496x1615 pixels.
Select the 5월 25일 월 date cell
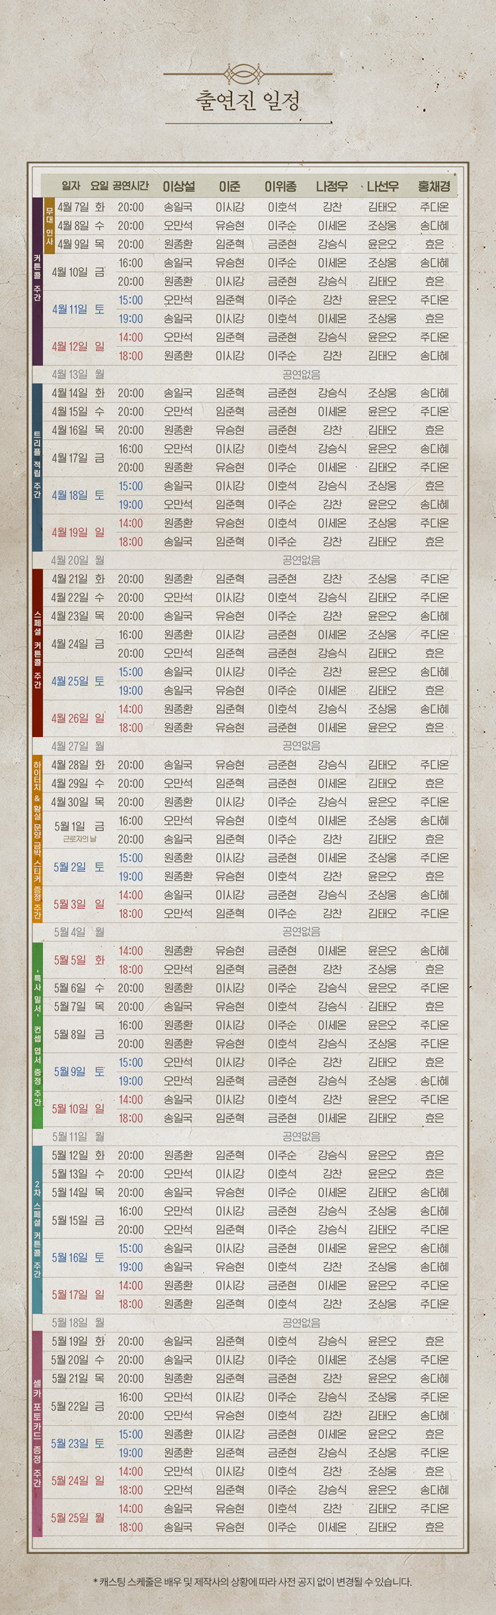(78, 1517)
